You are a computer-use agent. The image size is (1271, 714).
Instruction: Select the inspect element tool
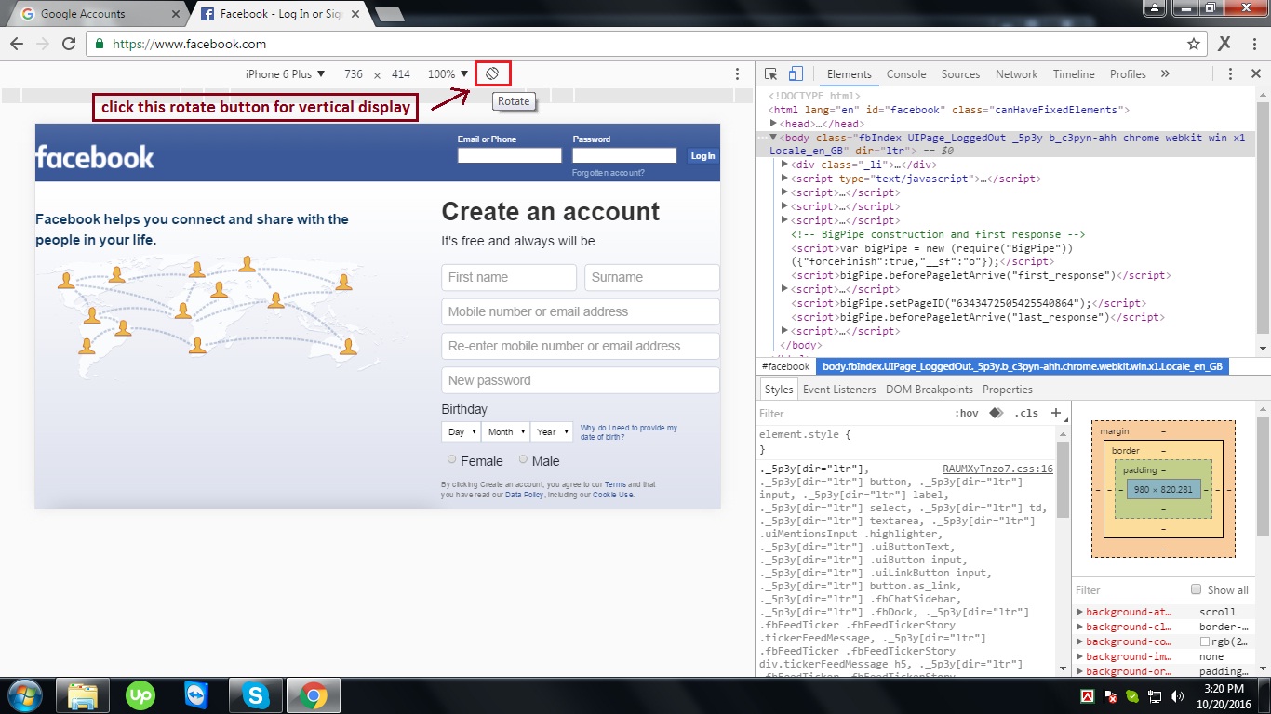pos(769,73)
